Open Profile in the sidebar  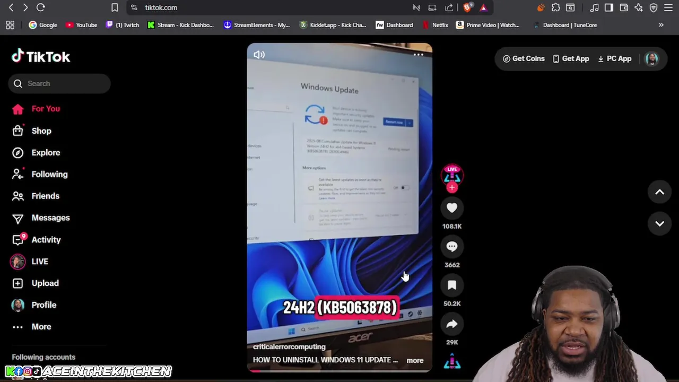[35, 305]
